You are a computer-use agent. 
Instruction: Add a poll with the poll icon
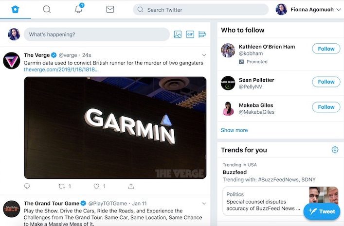[202, 35]
